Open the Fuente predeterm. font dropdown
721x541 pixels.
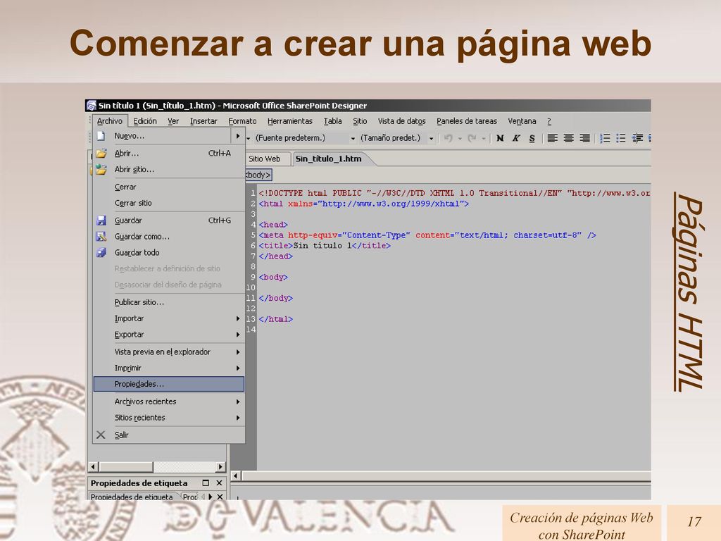(x=353, y=139)
